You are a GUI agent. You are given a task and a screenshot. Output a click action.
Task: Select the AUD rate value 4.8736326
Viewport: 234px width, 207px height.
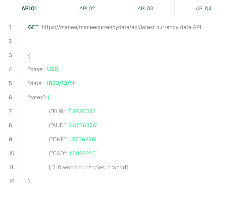(83, 126)
